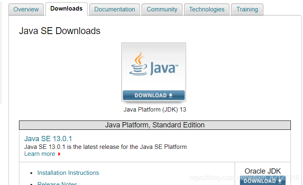Open the Release Notes link
Viewport: 303px width, 185px height.
click(57, 183)
